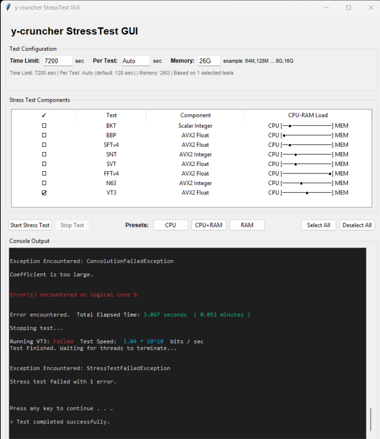Screen dimensions: 380x439
Task: Click the N63 CPU-RAM load indicator
Action: tap(308, 183)
